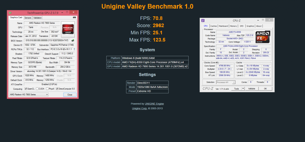Click the OK button in CPU-Z
Image resolution: width=305 pixels, height=142 pixels.
pyautogui.click(x=265, y=89)
